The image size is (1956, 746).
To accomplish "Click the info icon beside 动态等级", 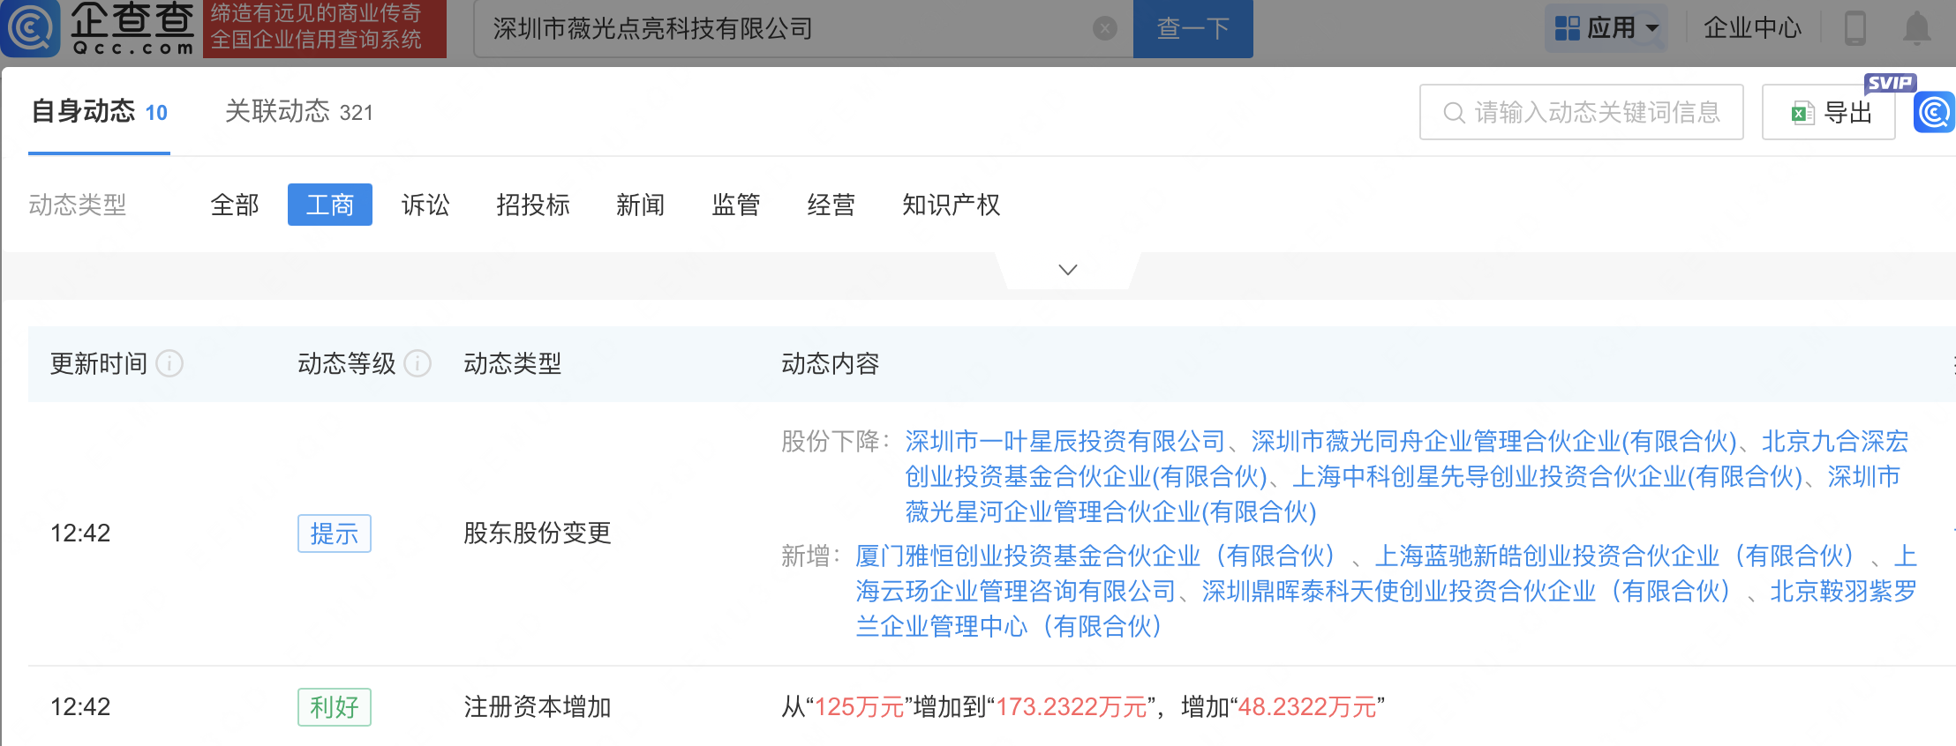I will tap(418, 363).
